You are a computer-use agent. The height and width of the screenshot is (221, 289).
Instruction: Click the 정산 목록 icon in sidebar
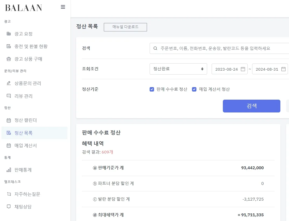tap(9, 133)
